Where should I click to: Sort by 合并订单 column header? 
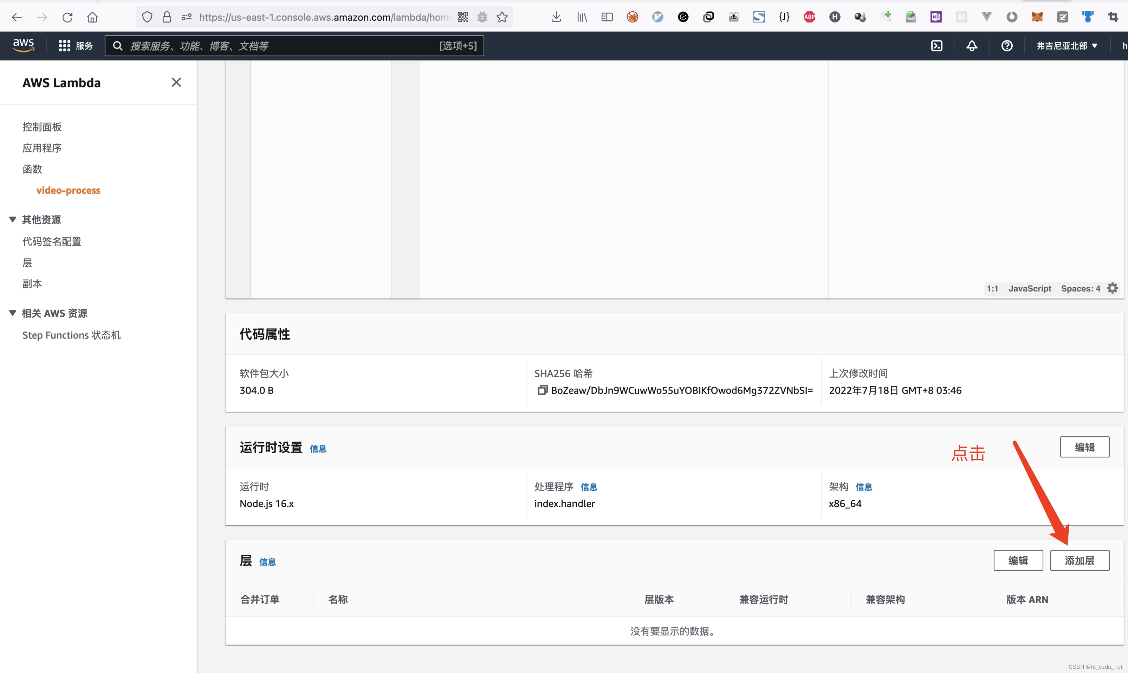pos(260,599)
